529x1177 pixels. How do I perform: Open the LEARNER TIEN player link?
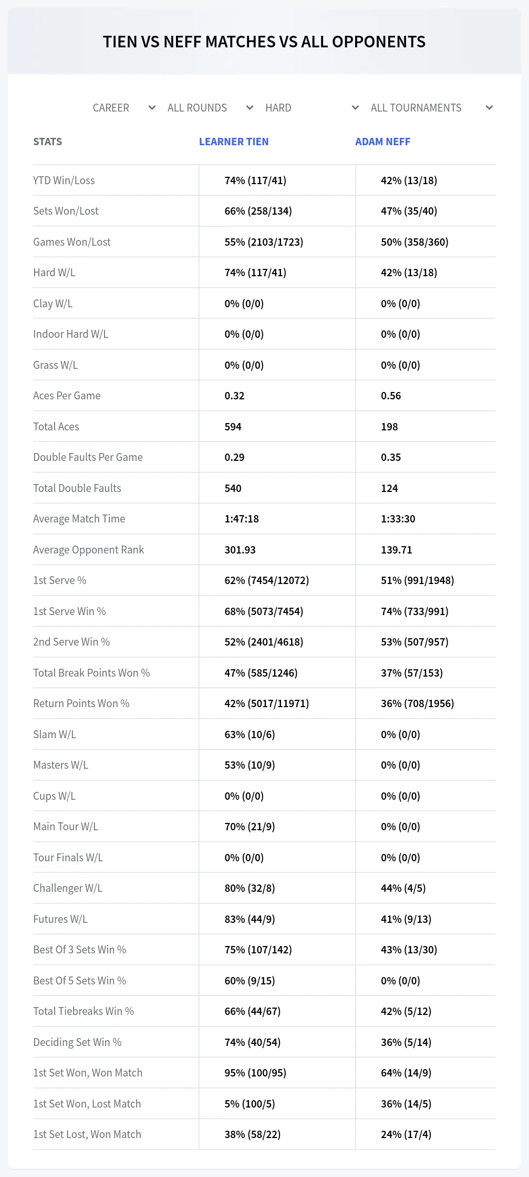[x=234, y=142]
